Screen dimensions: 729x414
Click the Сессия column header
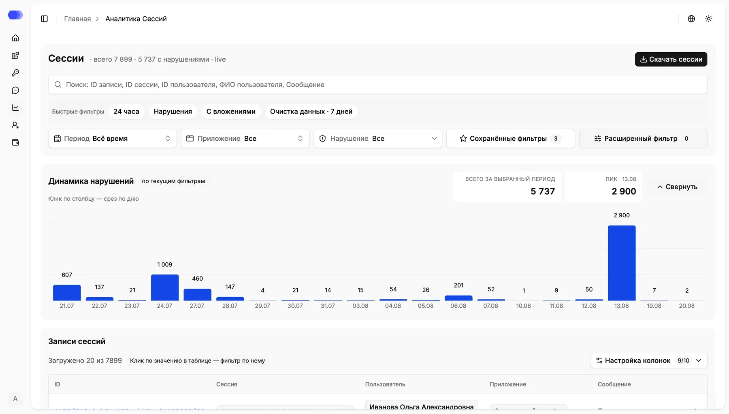(x=226, y=384)
